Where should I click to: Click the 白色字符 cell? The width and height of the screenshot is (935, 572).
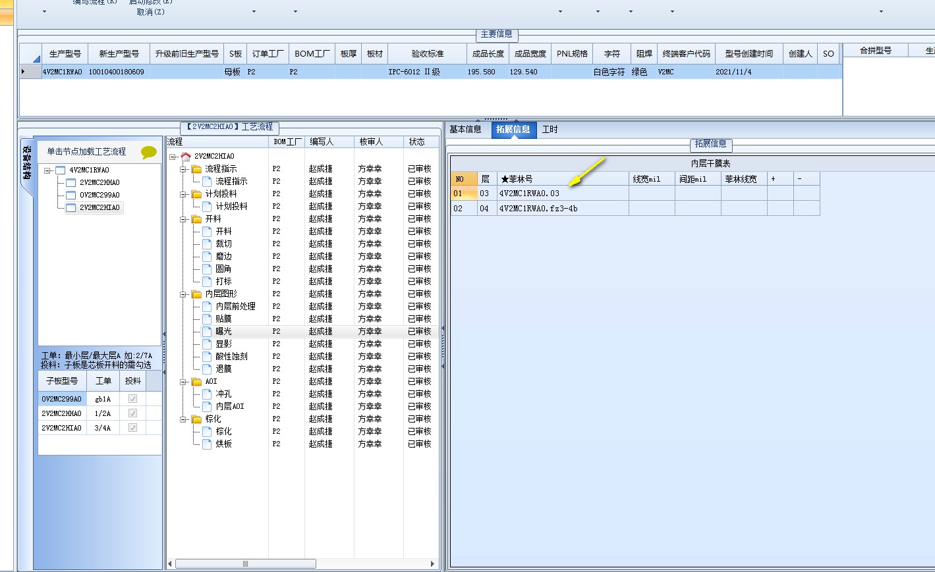611,72
